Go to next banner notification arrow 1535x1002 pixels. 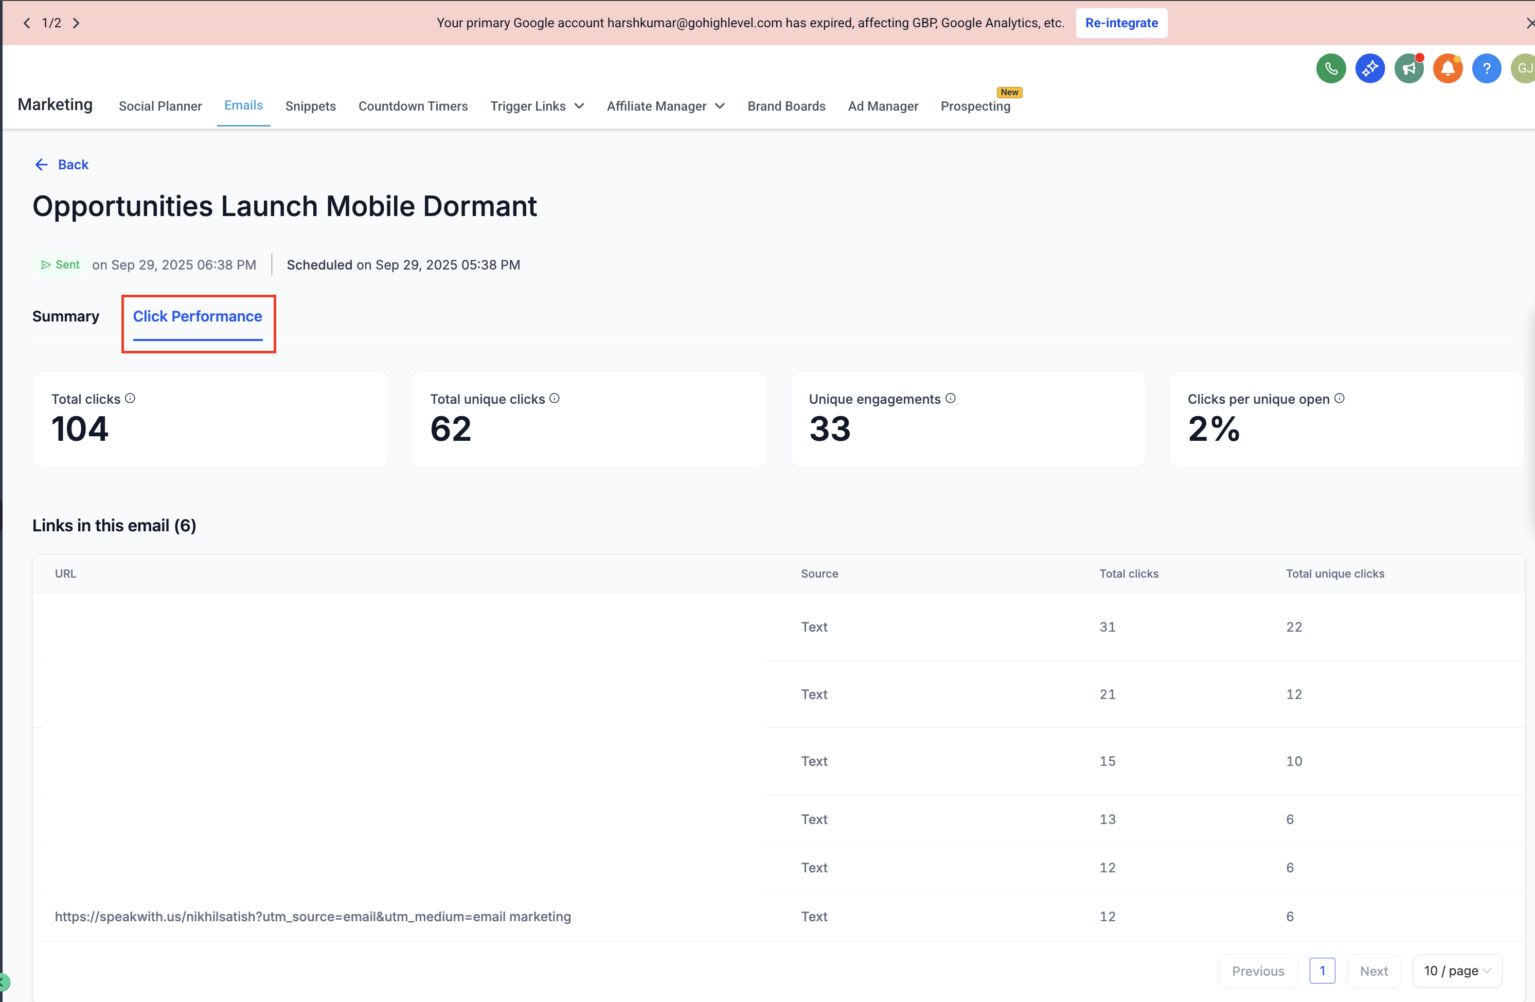[x=76, y=23]
